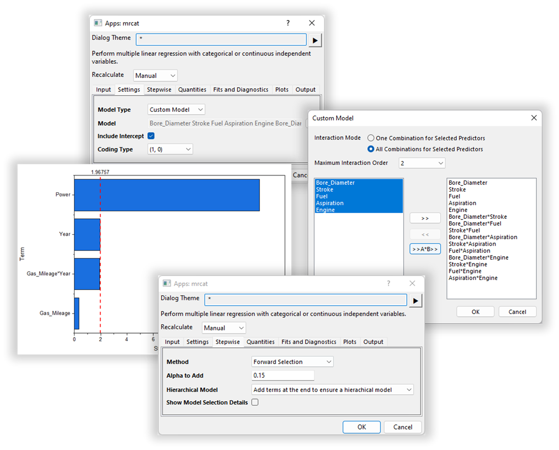Switch to the Quantities tab in top dialog
This screenshot has width=559, height=450.
192,90
